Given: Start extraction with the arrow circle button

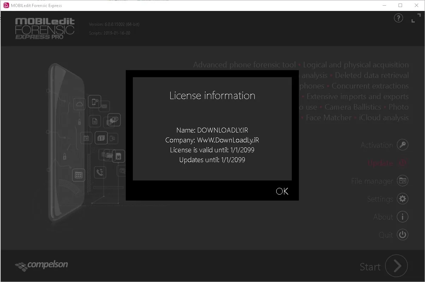Looking at the screenshot, I should pyautogui.click(x=396, y=266).
